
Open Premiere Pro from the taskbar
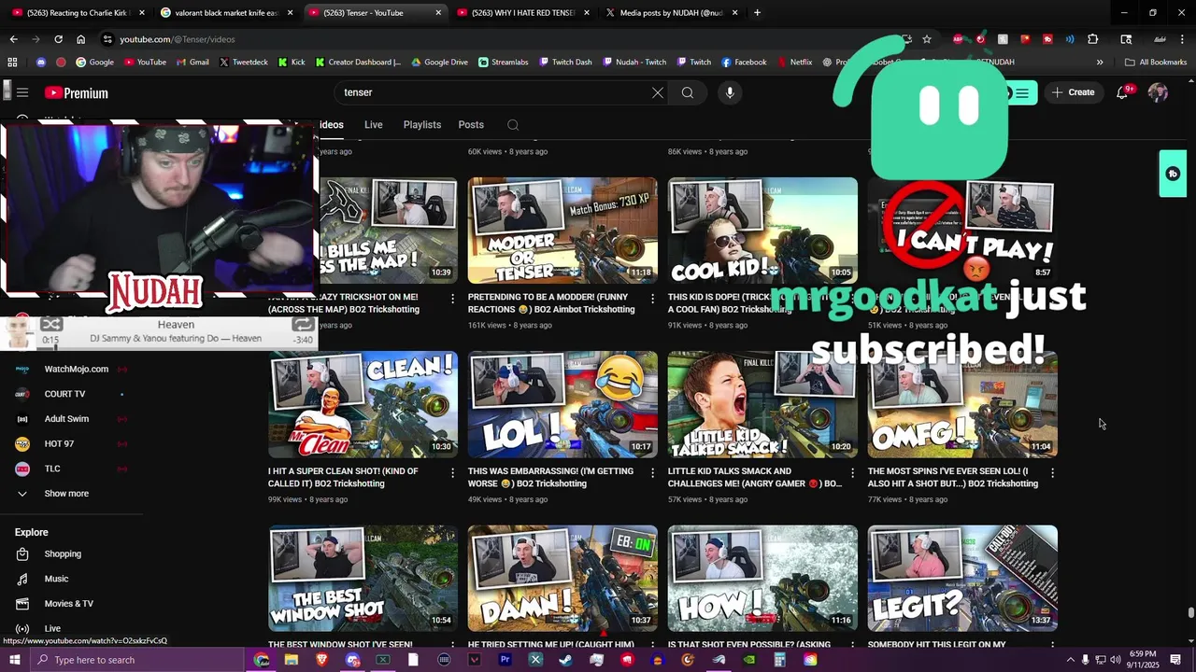coord(505,660)
